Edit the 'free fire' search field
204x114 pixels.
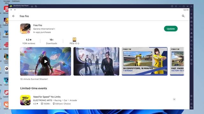point(24,16)
